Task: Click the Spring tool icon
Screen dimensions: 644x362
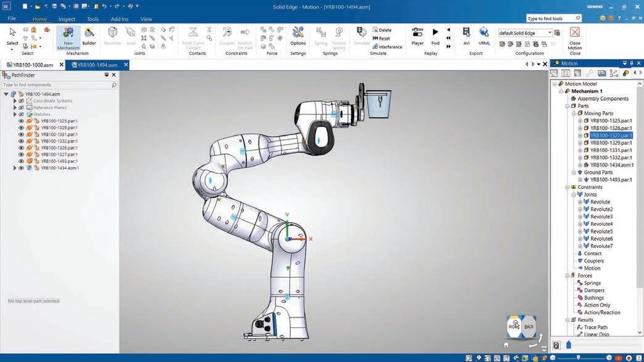Action: [x=321, y=33]
